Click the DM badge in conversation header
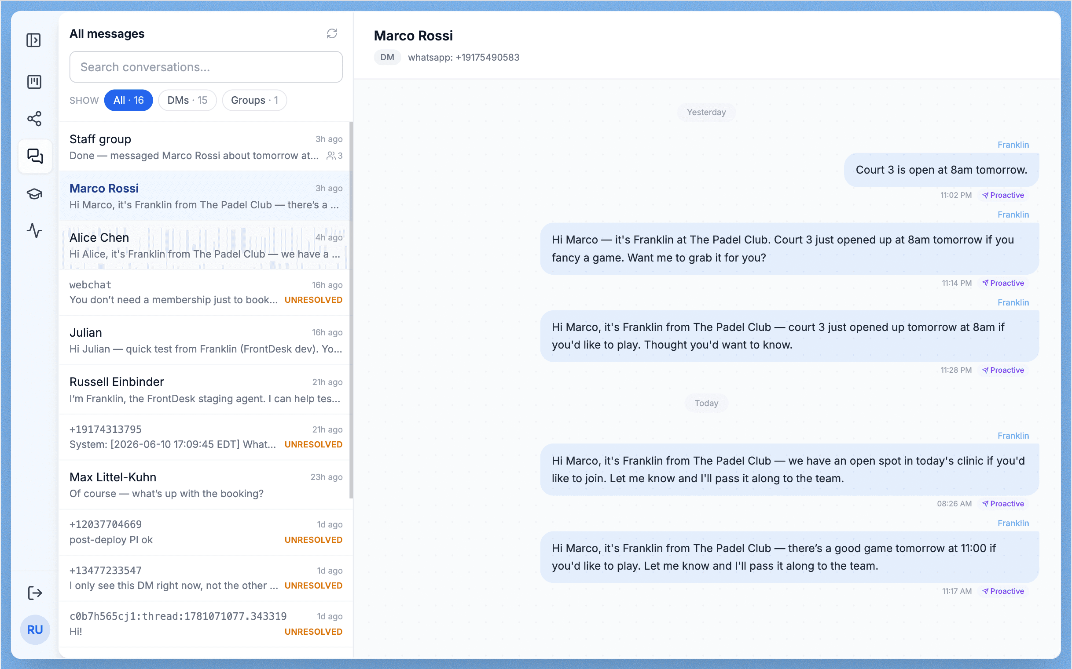This screenshot has height=669, width=1072. coord(387,58)
